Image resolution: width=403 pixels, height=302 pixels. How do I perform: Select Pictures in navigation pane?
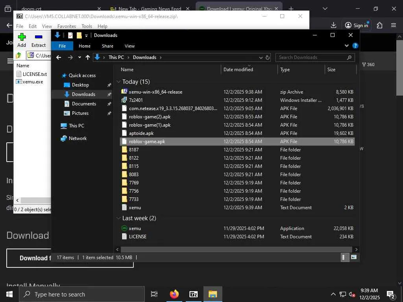point(80,113)
